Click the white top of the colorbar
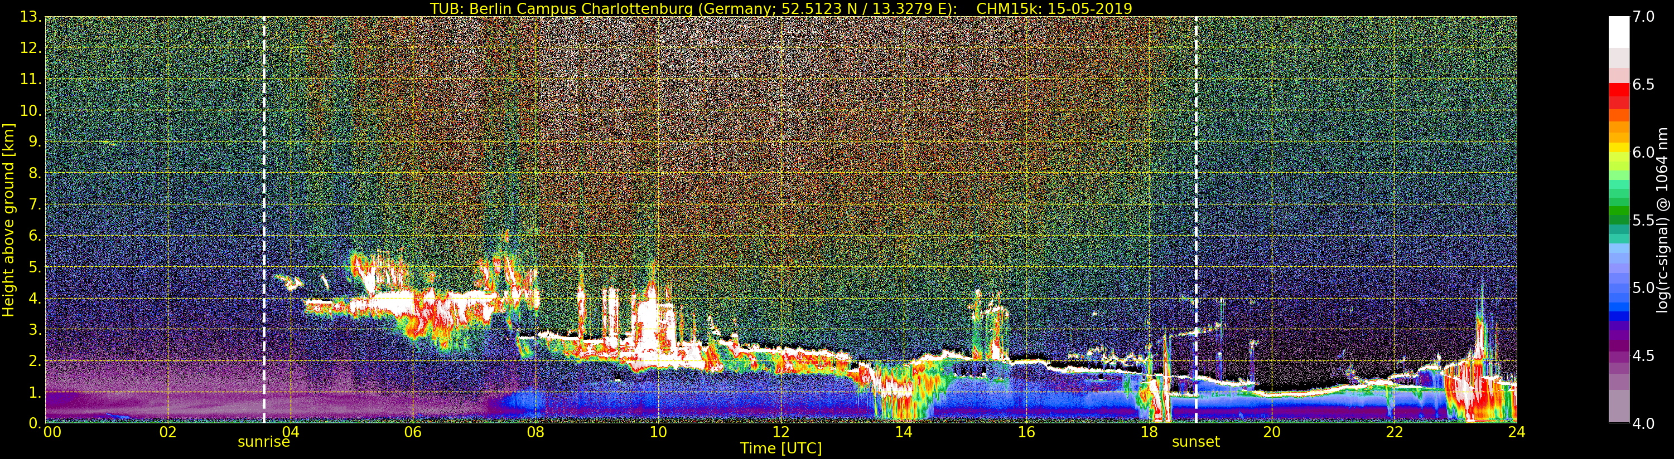This screenshot has height=459, width=1674. point(1619,31)
